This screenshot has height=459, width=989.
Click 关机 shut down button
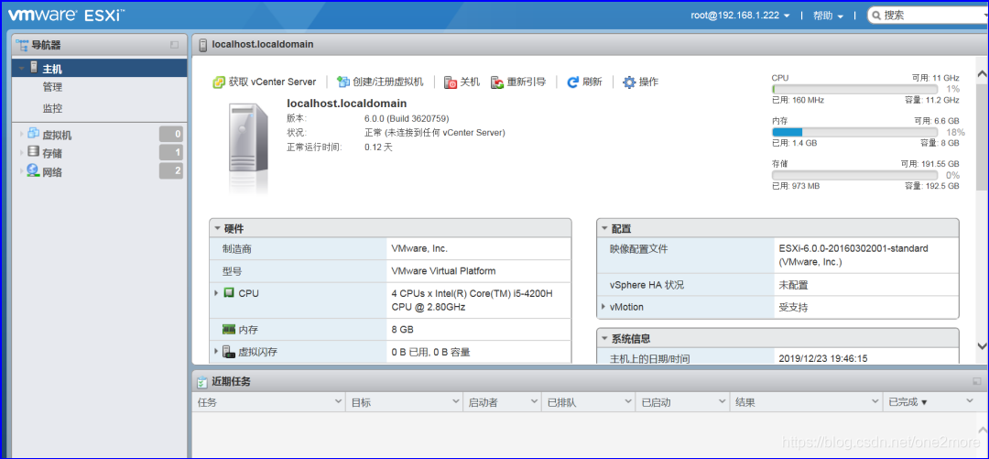click(462, 82)
